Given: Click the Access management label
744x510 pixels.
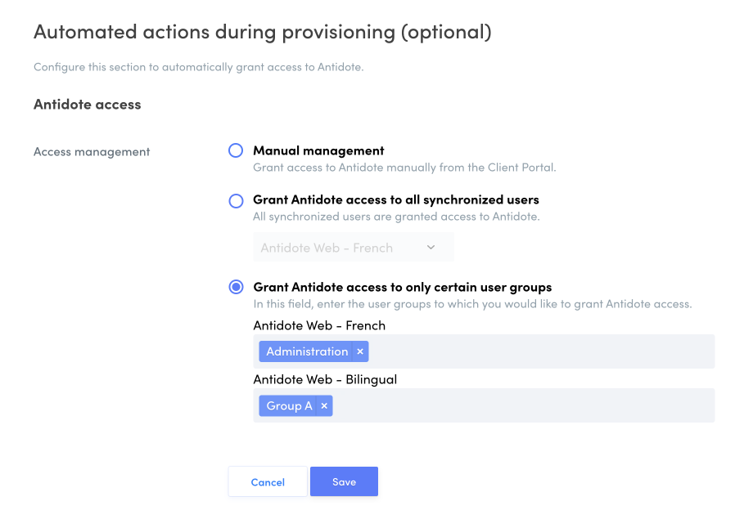Looking at the screenshot, I should click(92, 152).
